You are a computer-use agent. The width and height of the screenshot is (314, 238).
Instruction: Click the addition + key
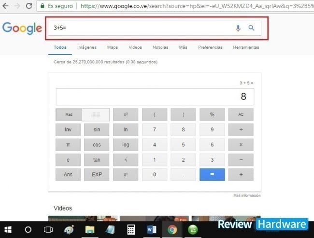[241, 175]
